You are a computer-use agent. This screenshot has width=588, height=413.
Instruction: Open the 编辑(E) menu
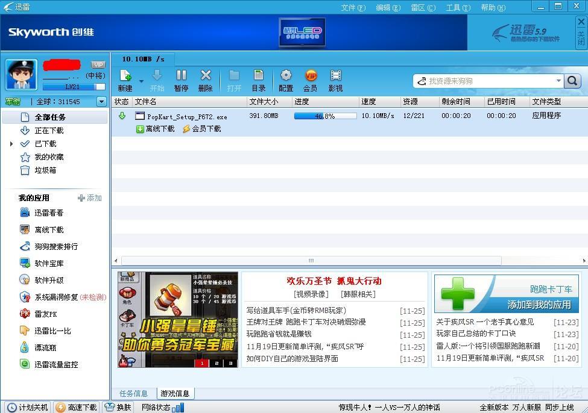click(x=388, y=7)
